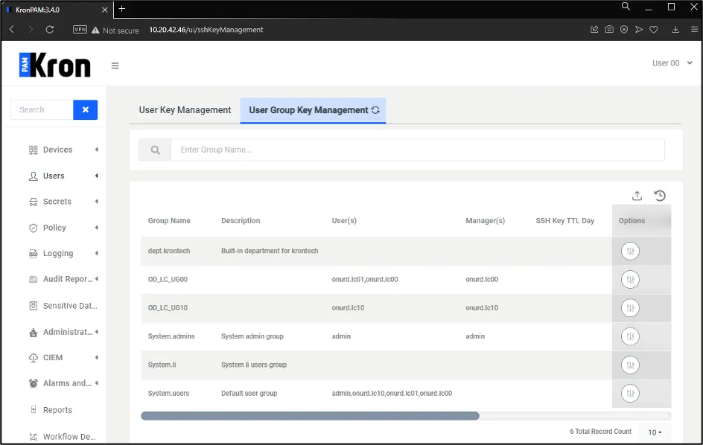The height and width of the screenshot is (445, 703).
Task: Click the System.li group name cell
Action: pos(162,365)
